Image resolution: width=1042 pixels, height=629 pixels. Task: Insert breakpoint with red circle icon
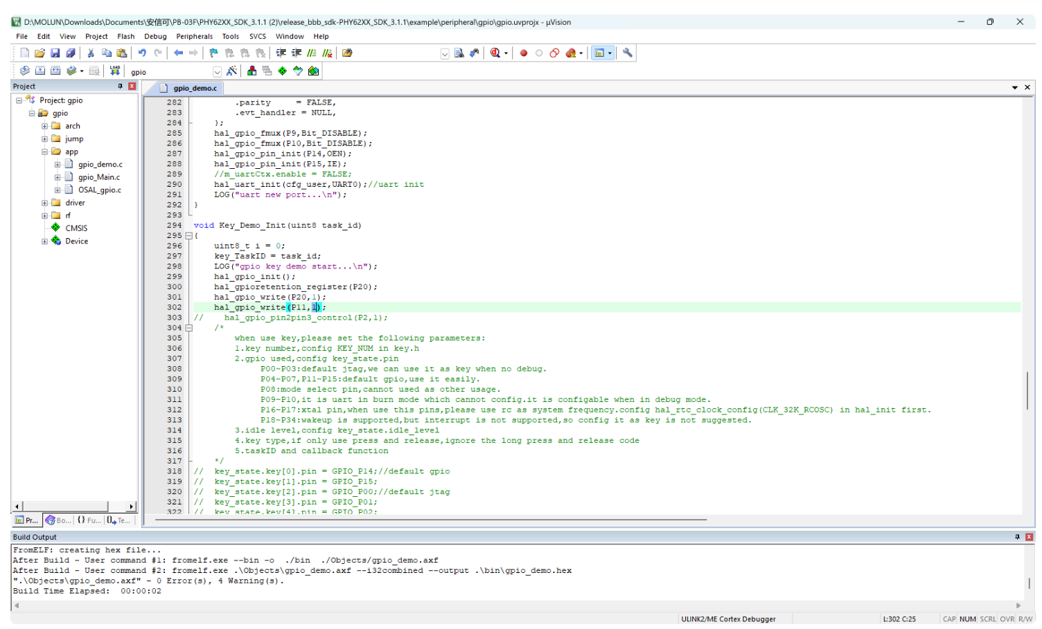(524, 53)
